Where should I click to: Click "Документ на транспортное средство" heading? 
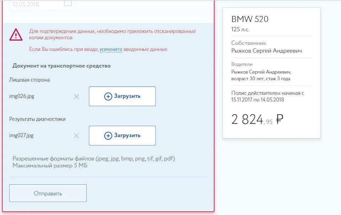click(61, 66)
